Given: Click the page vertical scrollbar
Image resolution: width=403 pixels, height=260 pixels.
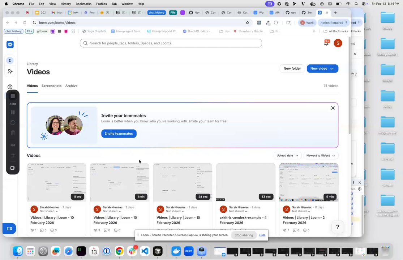Looking at the screenshot, I should click(x=350, y=86).
